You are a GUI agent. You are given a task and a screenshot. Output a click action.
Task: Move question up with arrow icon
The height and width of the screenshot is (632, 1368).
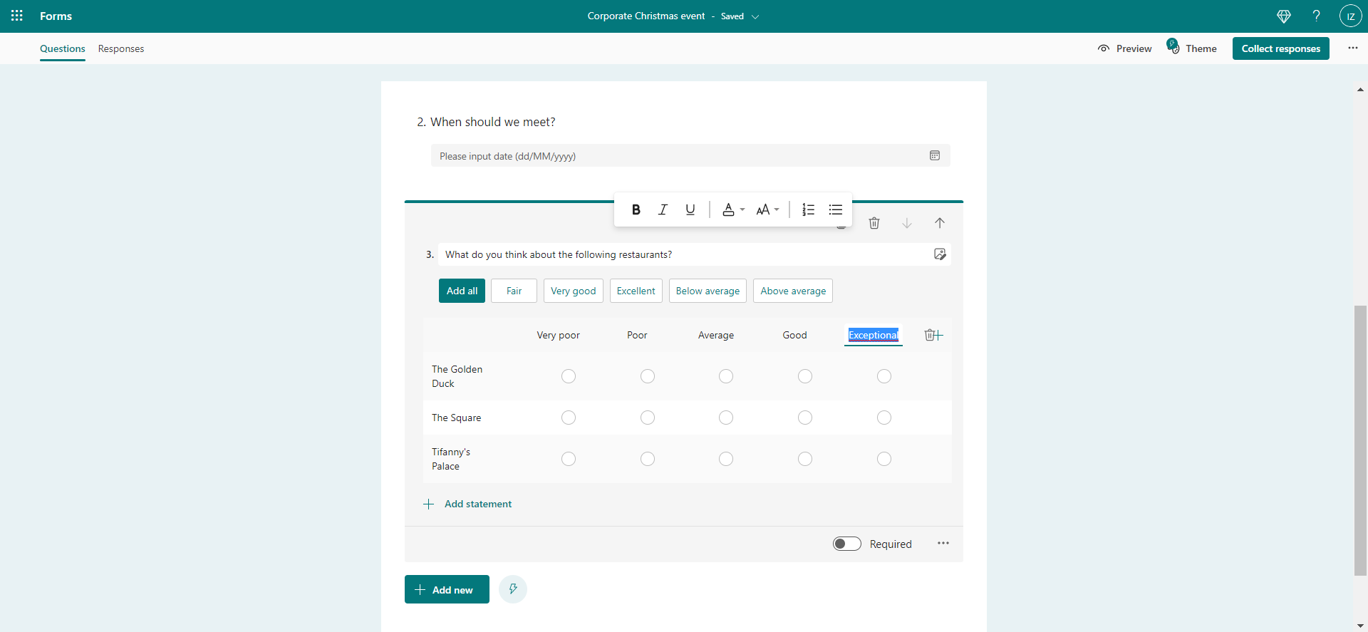click(940, 223)
